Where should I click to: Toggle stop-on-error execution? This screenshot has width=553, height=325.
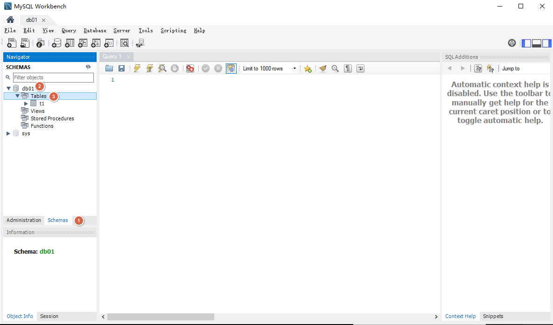(190, 69)
